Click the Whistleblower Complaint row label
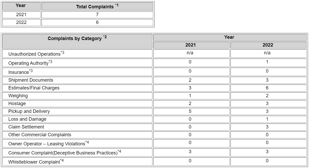 [34, 162]
